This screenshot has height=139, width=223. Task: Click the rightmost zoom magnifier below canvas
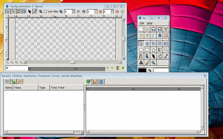[21, 62]
